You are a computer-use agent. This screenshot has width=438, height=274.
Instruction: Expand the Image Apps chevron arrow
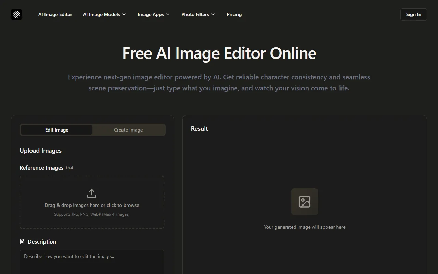tap(168, 14)
